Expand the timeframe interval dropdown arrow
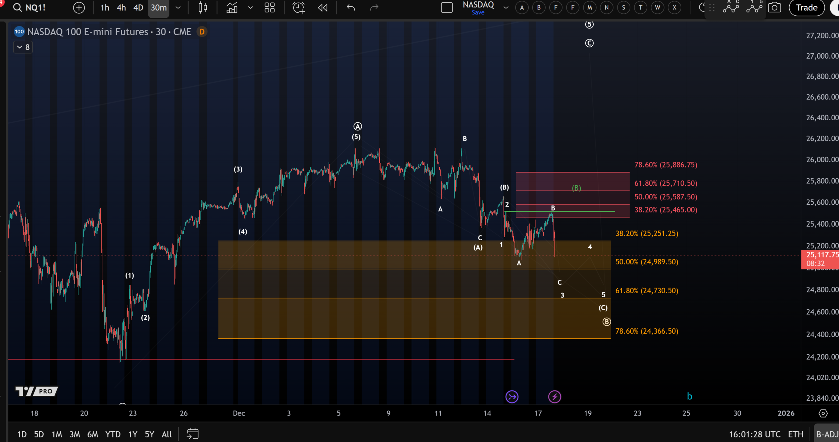Screen dimensions: 839x442 pyautogui.click(x=178, y=7)
